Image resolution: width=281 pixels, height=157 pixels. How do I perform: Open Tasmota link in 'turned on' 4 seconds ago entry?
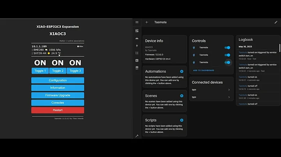(x=243, y=77)
